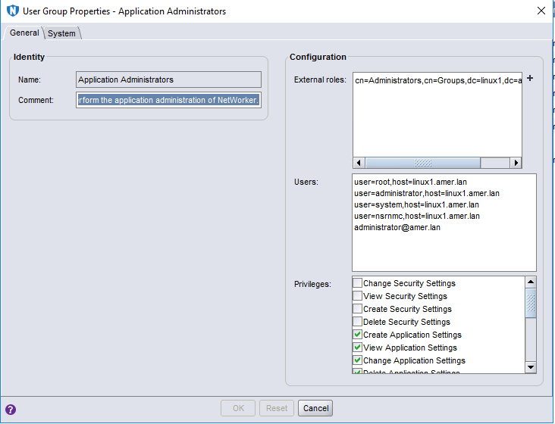Click into the Comment text field
The image size is (555, 424).
click(x=168, y=101)
